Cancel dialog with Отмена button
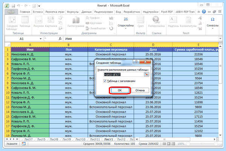This screenshot has height=151, width=226. 140,90
